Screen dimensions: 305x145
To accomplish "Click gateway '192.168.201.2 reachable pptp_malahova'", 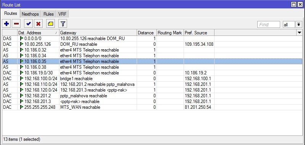I will click(97, 84).
